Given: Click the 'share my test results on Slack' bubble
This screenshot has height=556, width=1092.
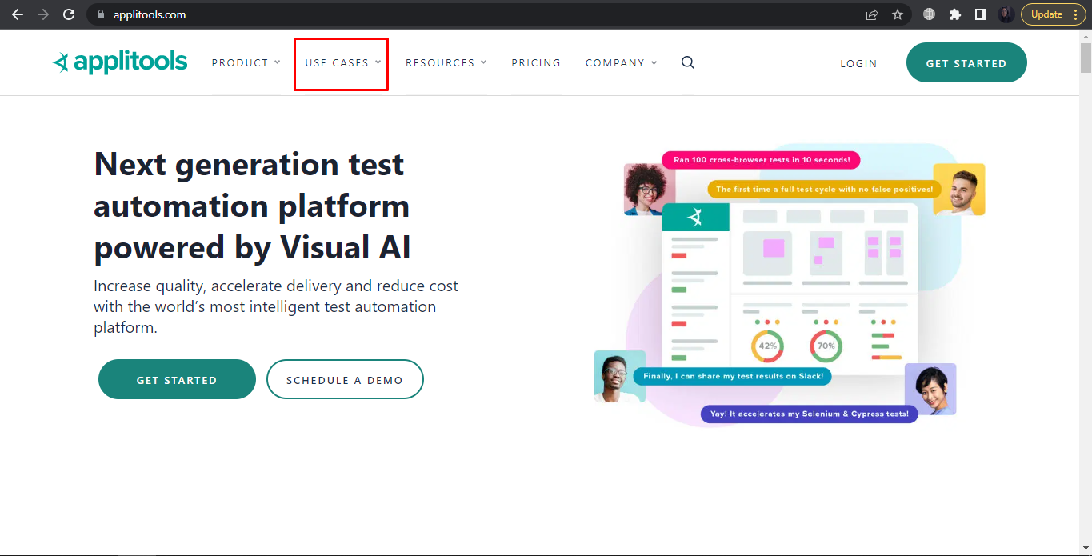Looking at the screenshot, I should point(733,375).
